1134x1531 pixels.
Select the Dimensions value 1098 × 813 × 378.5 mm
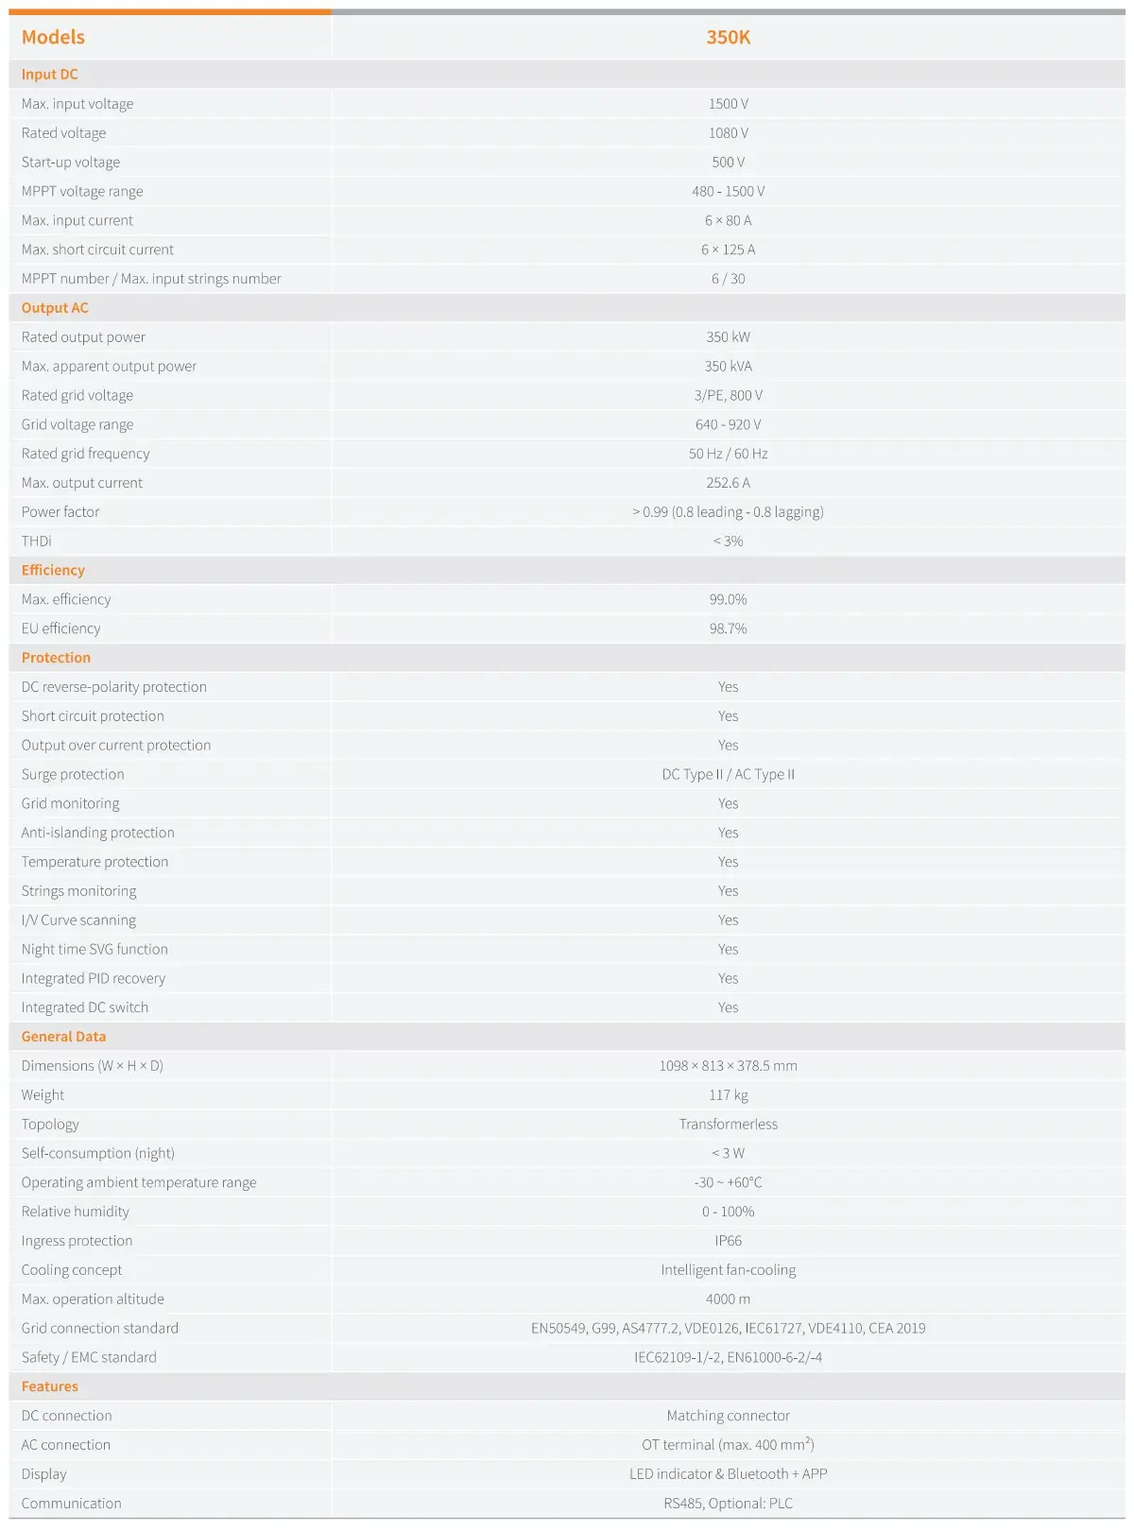[728, 1065]
